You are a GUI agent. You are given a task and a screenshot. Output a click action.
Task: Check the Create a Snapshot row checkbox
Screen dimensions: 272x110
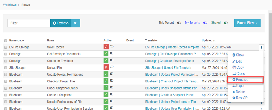coord(5,95)
